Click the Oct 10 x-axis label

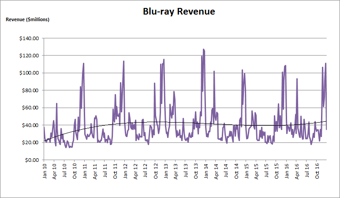click(x=75, y=171)
